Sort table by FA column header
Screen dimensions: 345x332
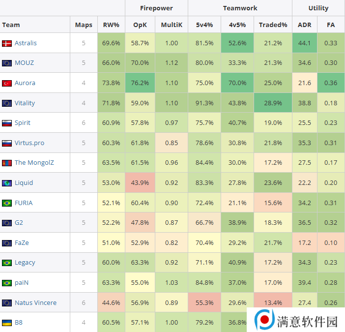point(331,25)
